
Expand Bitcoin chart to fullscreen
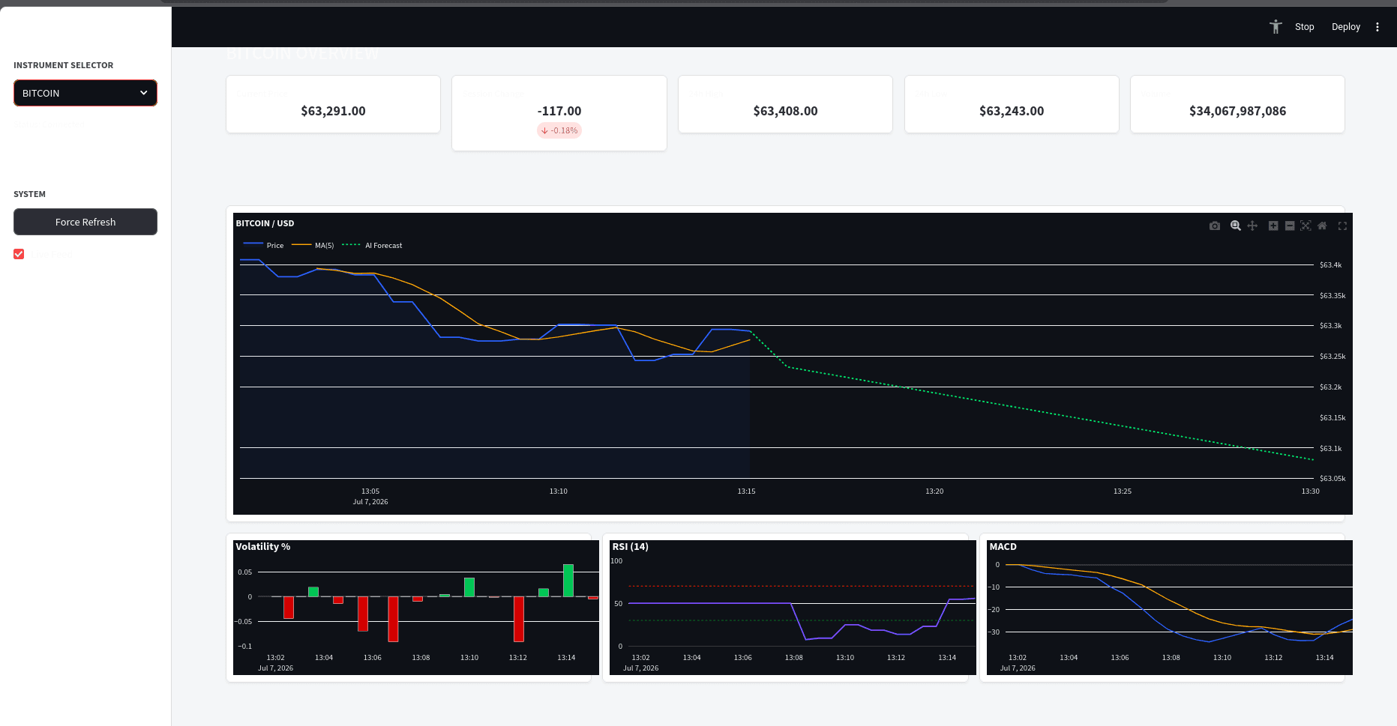pyautogui.click(x=1342, y=226)
